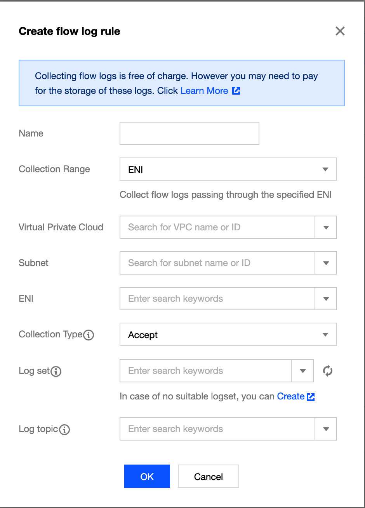This screenshot has width=365, height=508.
Task: Close the Create flow log rule dialog
Action: (x=340, y=31)
